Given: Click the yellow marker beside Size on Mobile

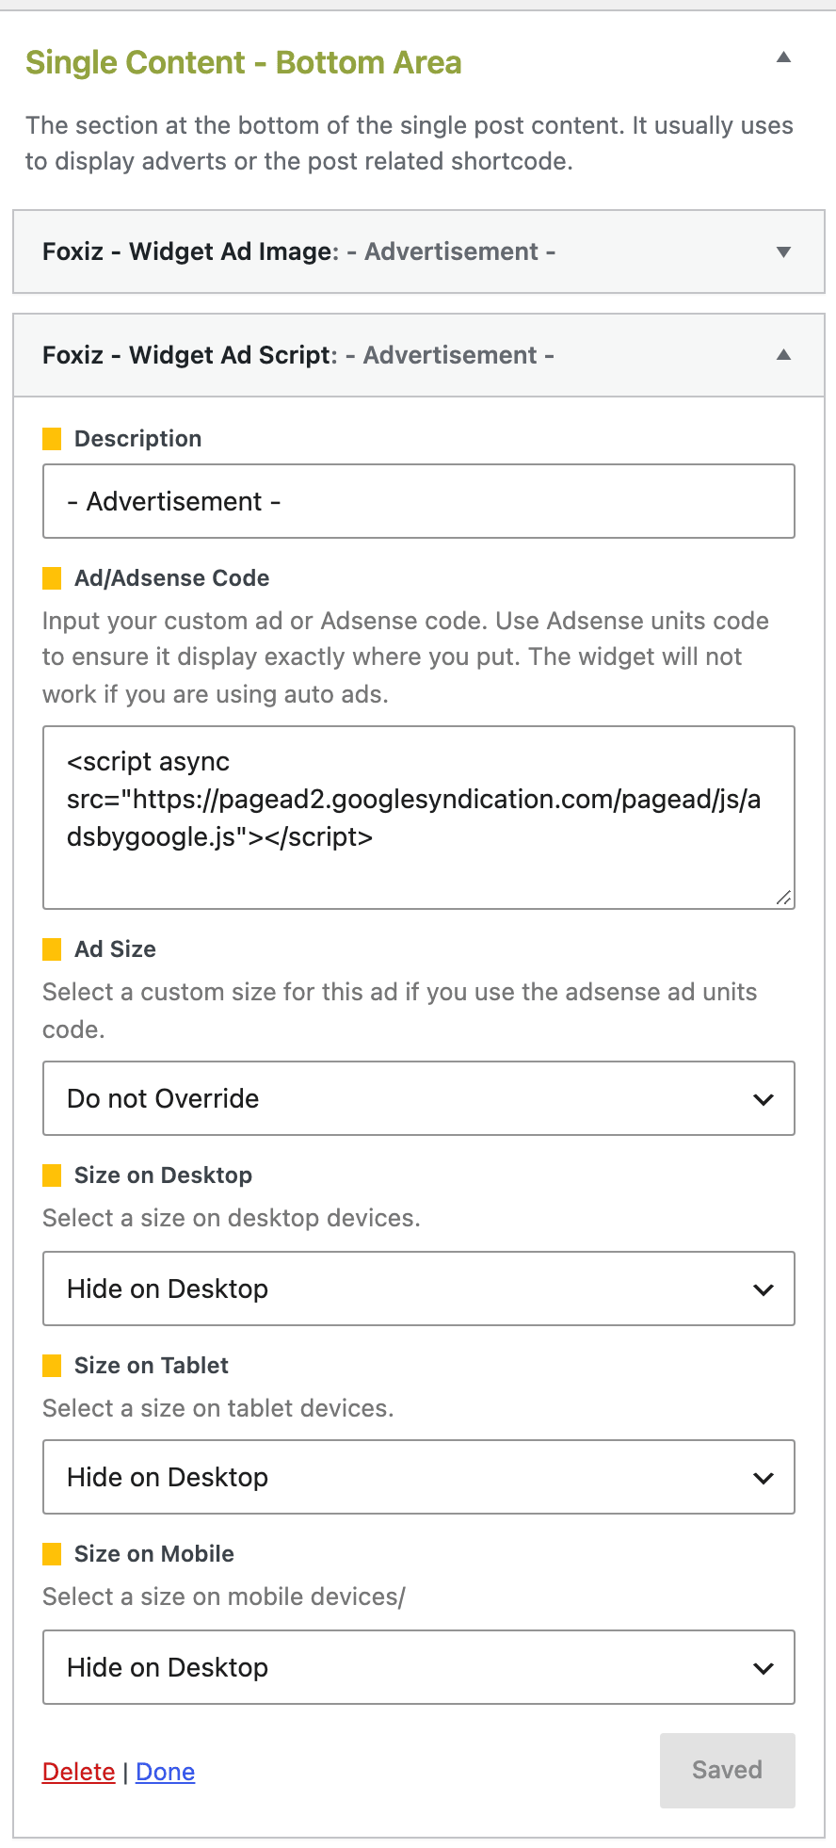Looking at the screenshot, I should [x=53, y=1554].
